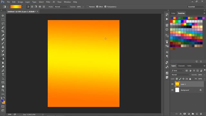This screenshot has width=206, height=116.
Task: Choose the Angle Gradient style icon
Action: click(36, 7)
